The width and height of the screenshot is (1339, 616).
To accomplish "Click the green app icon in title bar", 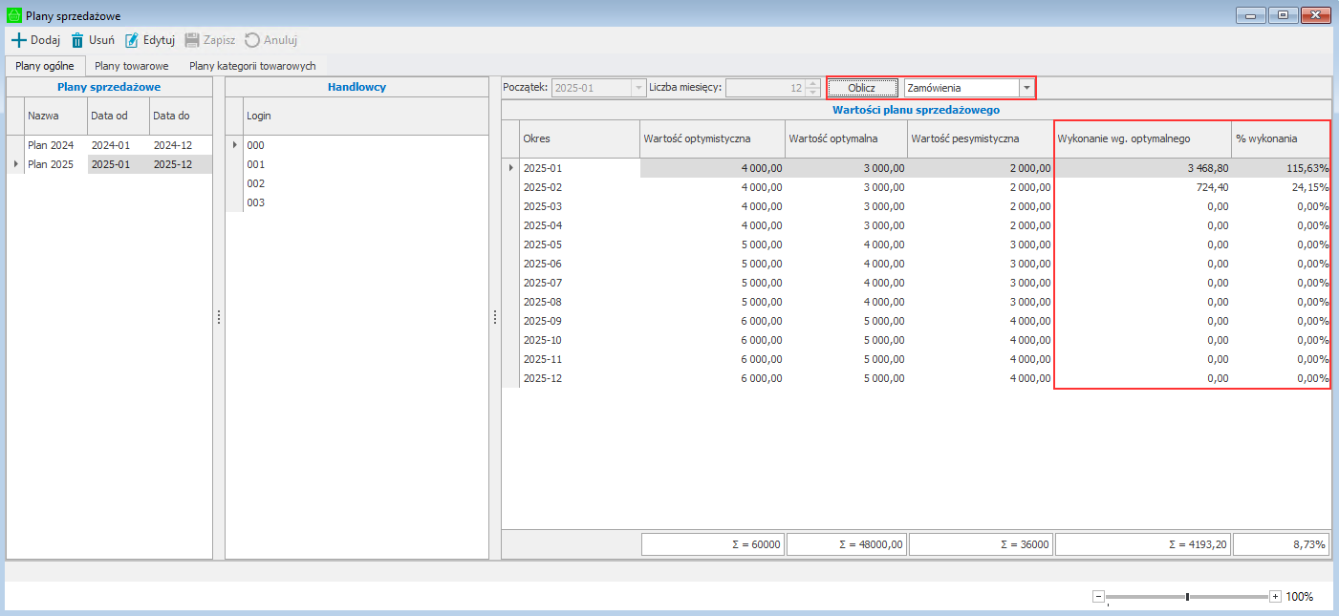I will click(13, 15).
